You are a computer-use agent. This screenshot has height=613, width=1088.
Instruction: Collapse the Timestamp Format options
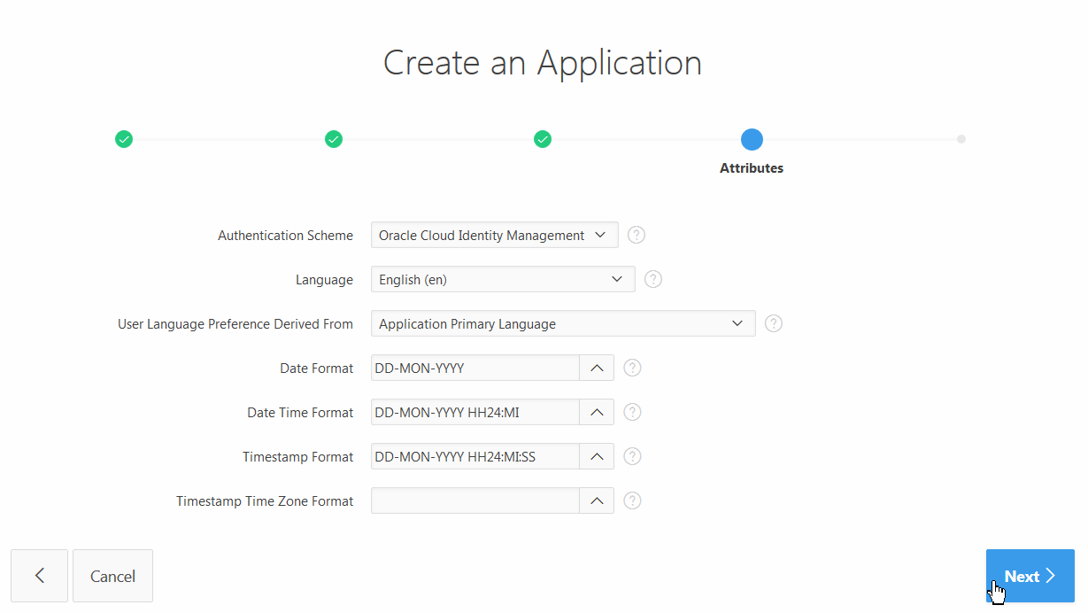598,456
